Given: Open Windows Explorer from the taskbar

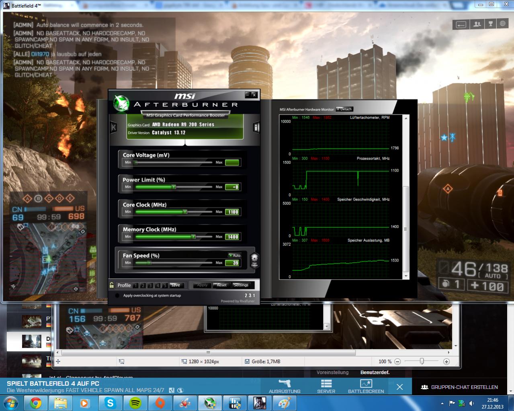Looking at the screenshot, I should click(x=60, y=403).
